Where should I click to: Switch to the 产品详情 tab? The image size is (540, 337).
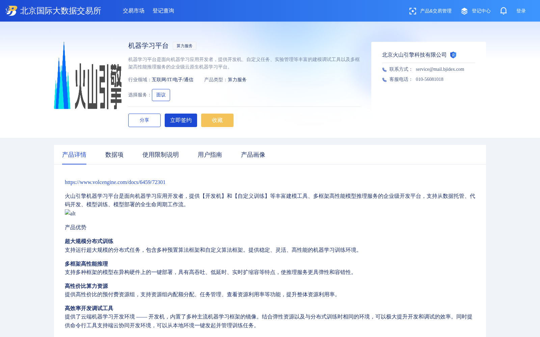[74, 155]
